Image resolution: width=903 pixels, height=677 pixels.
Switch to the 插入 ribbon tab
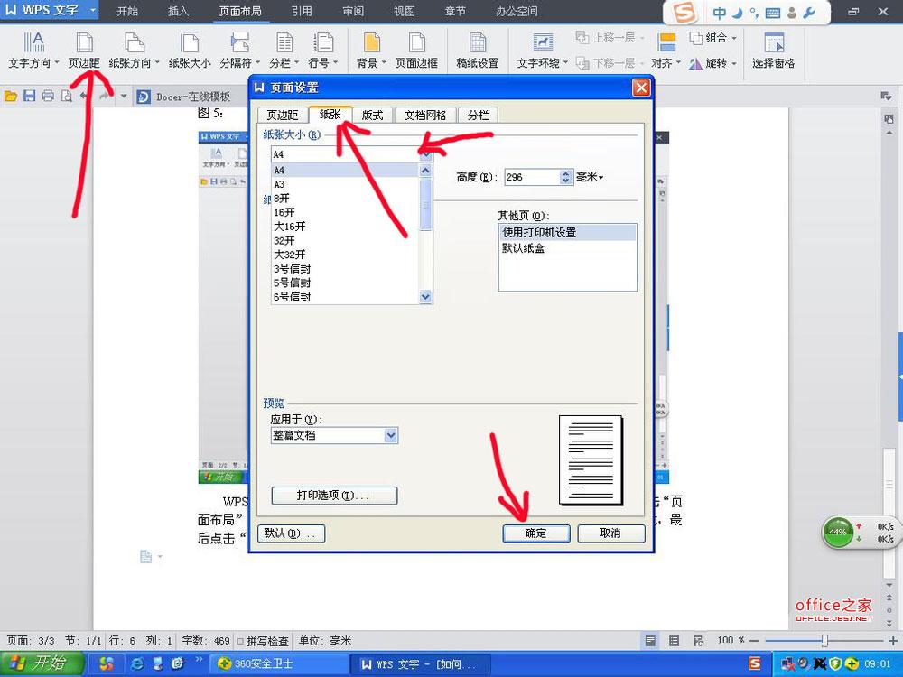(x=178, y=11)
